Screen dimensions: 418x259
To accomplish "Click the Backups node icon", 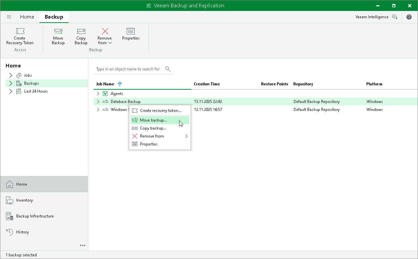I will click(x=19, y=83).
